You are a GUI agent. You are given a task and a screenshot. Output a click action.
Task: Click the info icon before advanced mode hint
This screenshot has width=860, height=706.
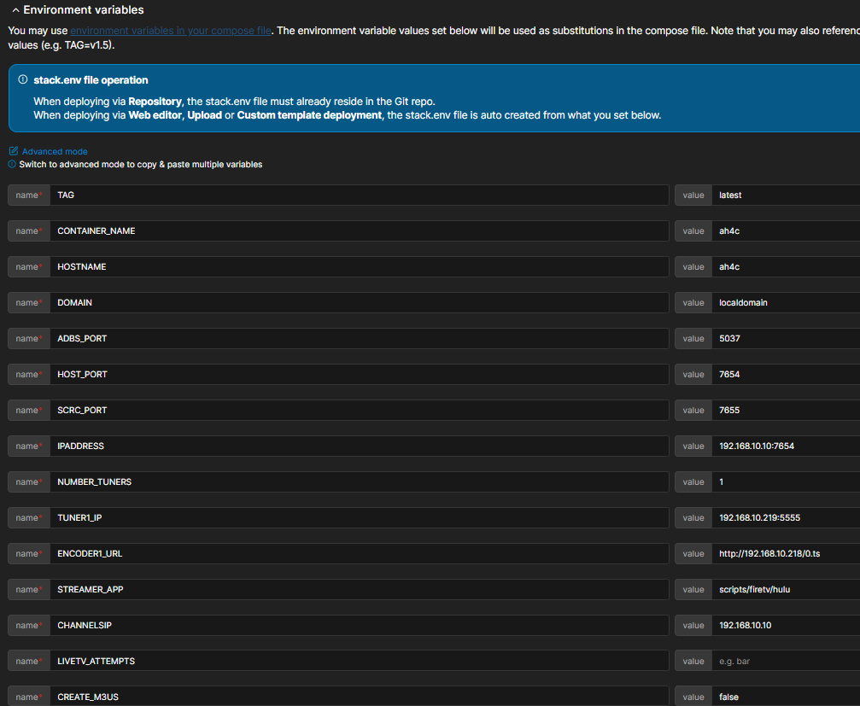pyautogui.click(x=12, y=164)
